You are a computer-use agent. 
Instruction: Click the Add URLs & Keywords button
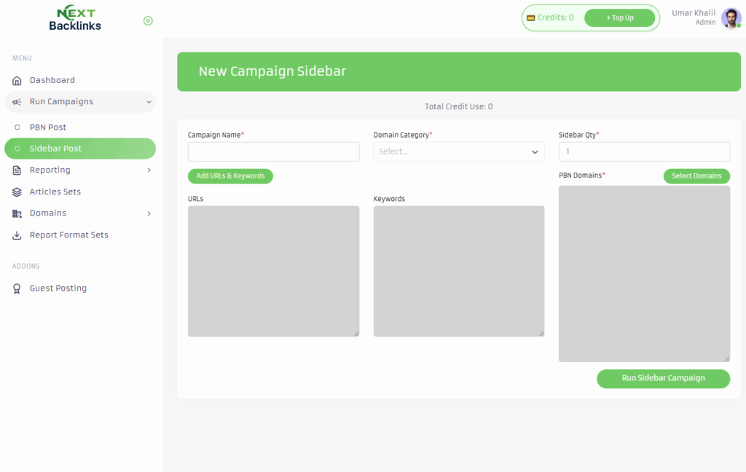click(230, 176)
